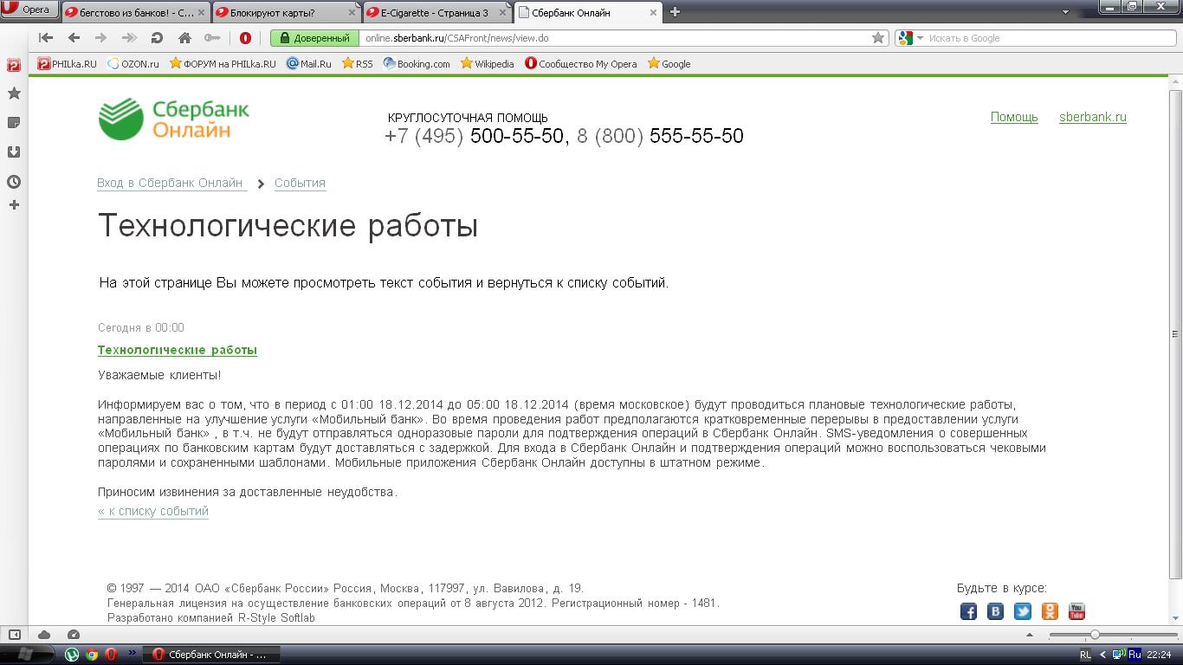1183x665 pixels.
Task: Go forward with the Forward arrow
Action: coord(101,38)
